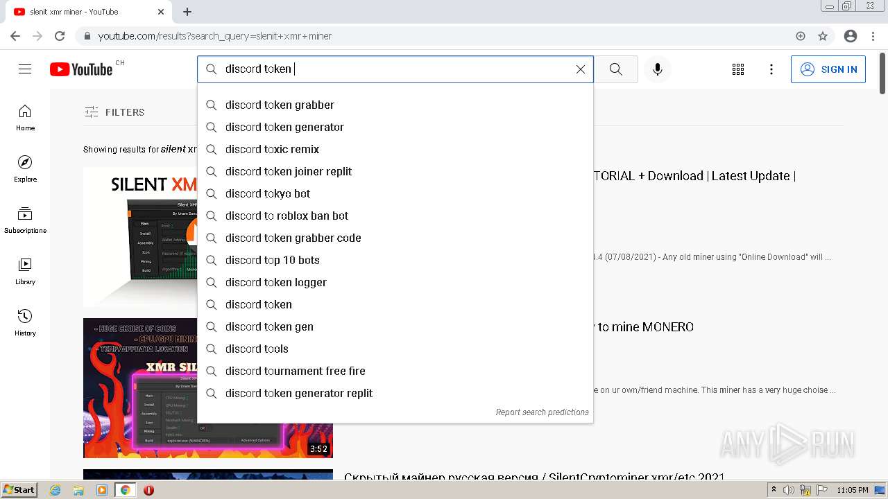This screenshot has height=499, width=888.
Task: Click the install/add icon in address bar
Action: tap(801, 36)
